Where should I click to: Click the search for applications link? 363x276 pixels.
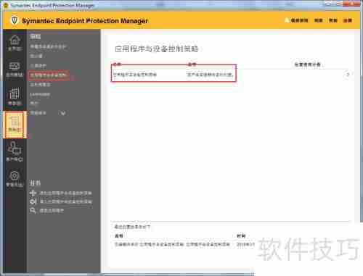pos(52,211)
